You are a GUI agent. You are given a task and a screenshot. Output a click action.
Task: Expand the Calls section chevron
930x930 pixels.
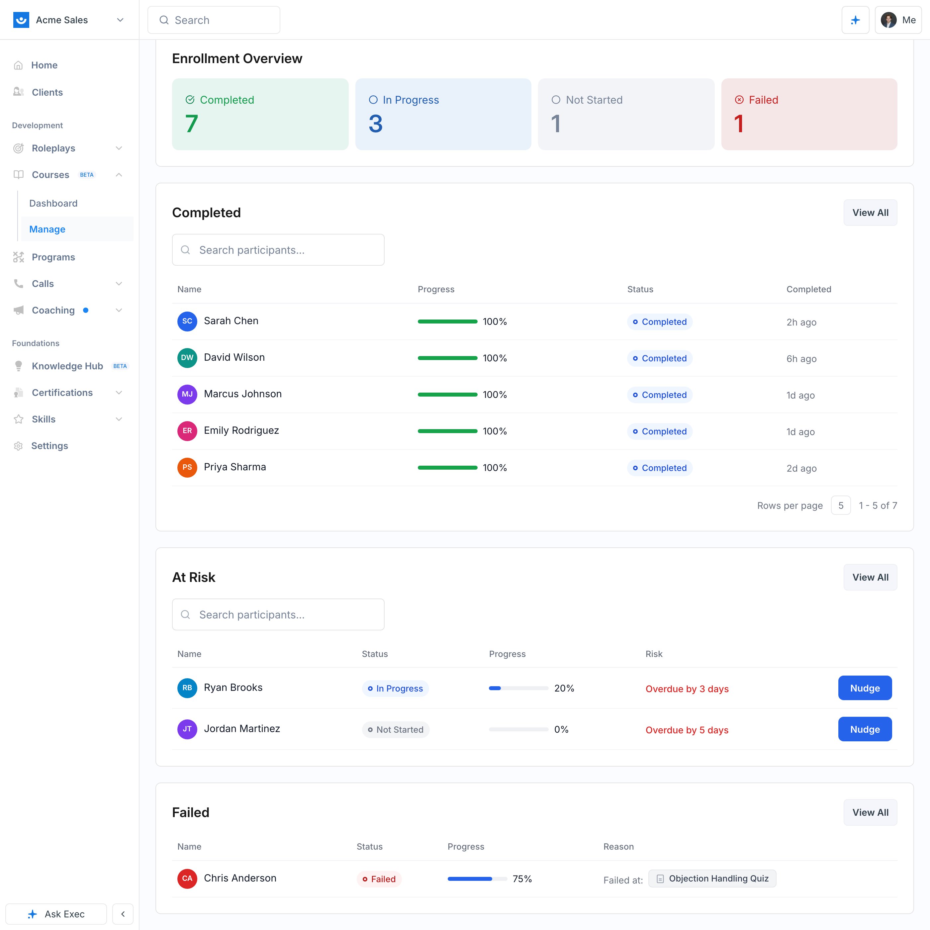click(119, 284)
